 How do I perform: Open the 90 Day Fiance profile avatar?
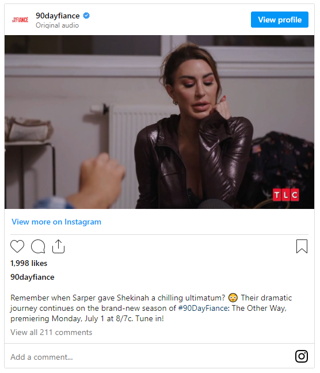20,20
